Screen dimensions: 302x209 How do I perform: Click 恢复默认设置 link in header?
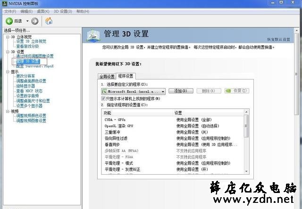[278, 40]
